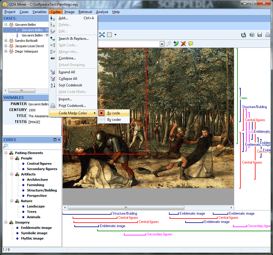273x255 pixels.
Task: Open the Project menu
Action: click(10, 12)
